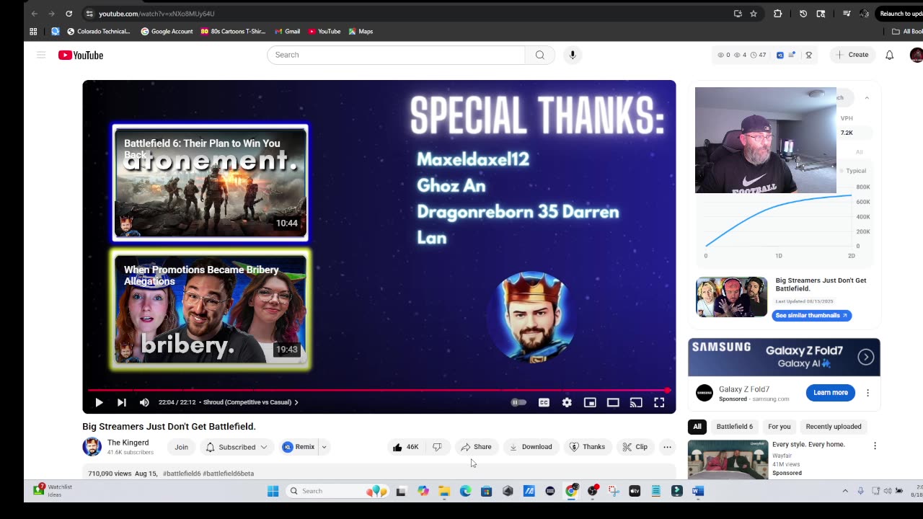
Task: Select the Battlefield 6 filter chip
Action: point(734,427)
